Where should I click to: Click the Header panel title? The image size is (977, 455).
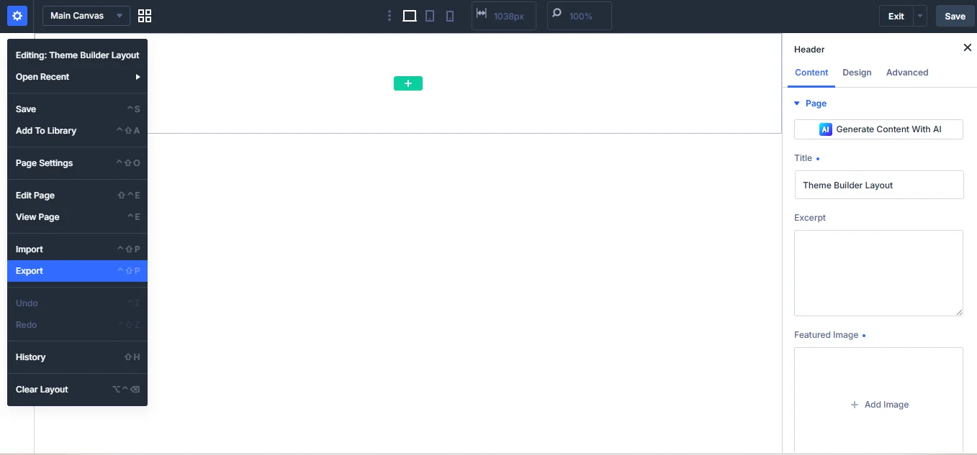[809, 50]
